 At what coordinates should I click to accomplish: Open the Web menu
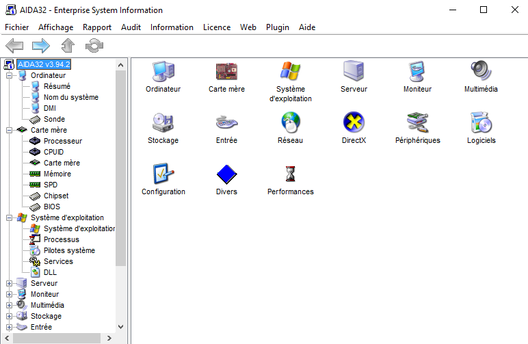tap(248, 27)
